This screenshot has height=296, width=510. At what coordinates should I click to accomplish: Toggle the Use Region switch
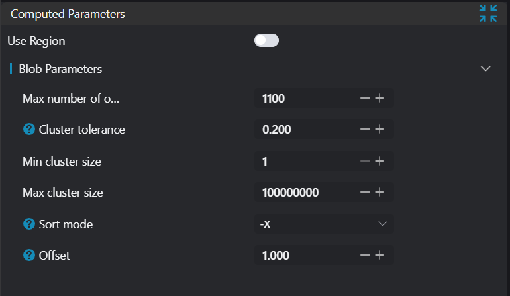tap(266, 41)
